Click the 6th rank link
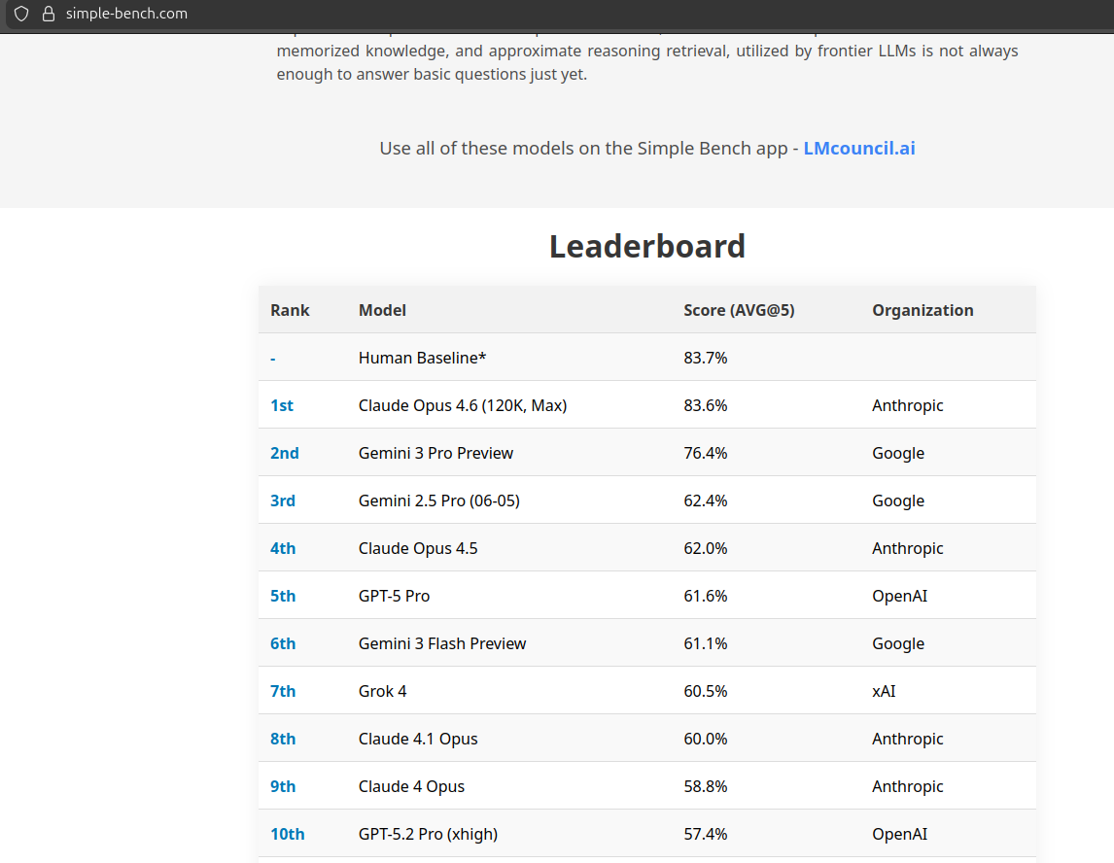This screenshot has width=1114, height=863. [283, 643]
